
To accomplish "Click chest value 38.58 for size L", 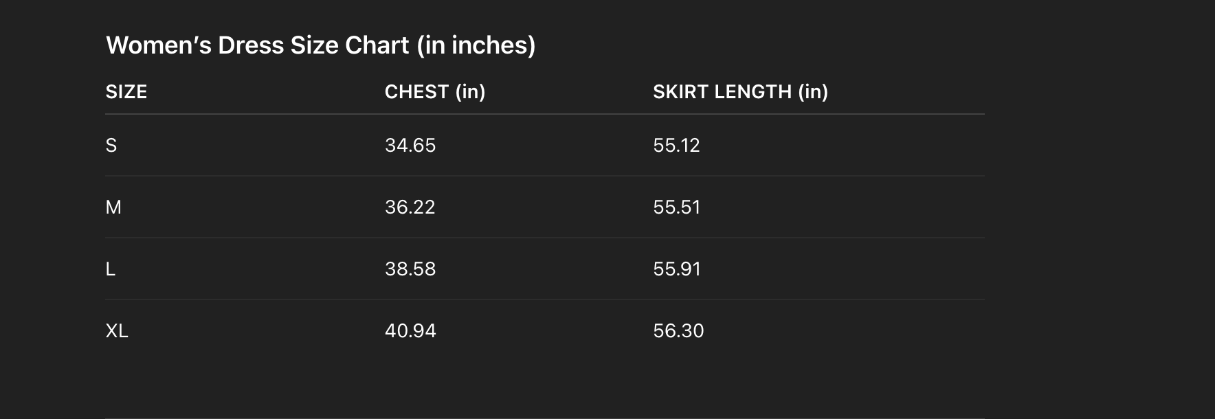I will pyautogui.click(x=410, y=269).
